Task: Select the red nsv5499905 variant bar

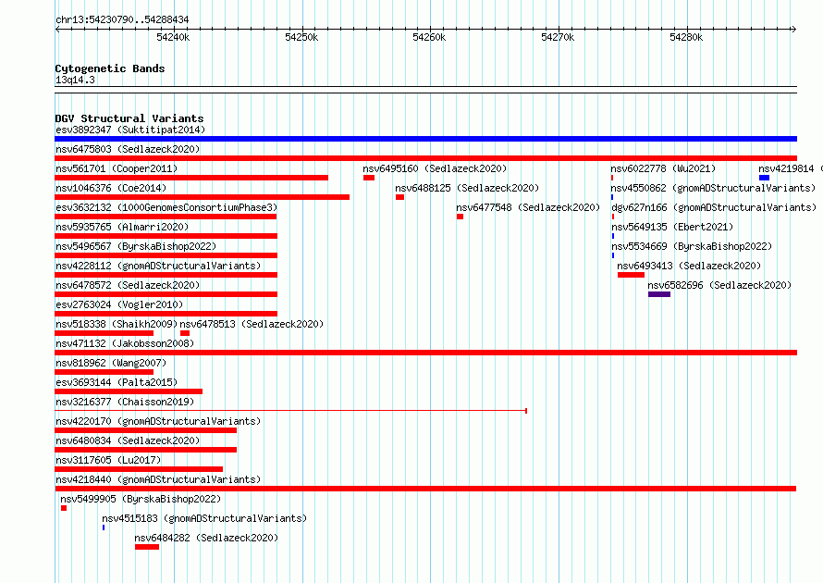Action: 64,508
